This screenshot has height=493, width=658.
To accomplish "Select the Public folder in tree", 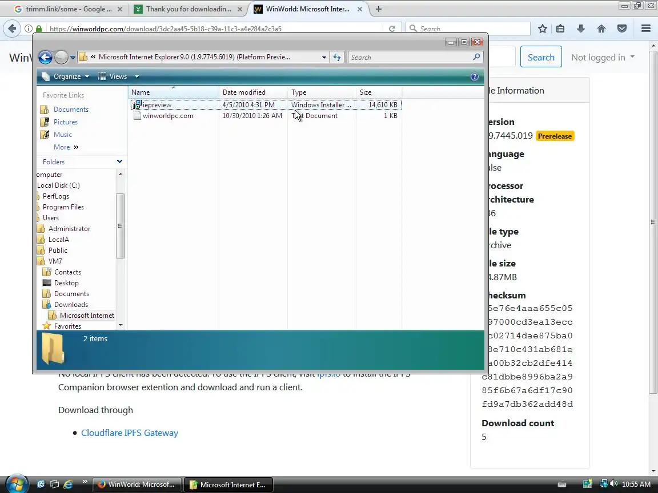I will coord(58,250).
